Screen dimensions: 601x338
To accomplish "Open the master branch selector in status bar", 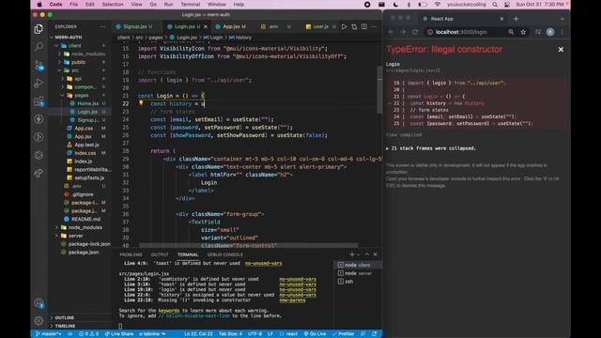I will [48, 334].
